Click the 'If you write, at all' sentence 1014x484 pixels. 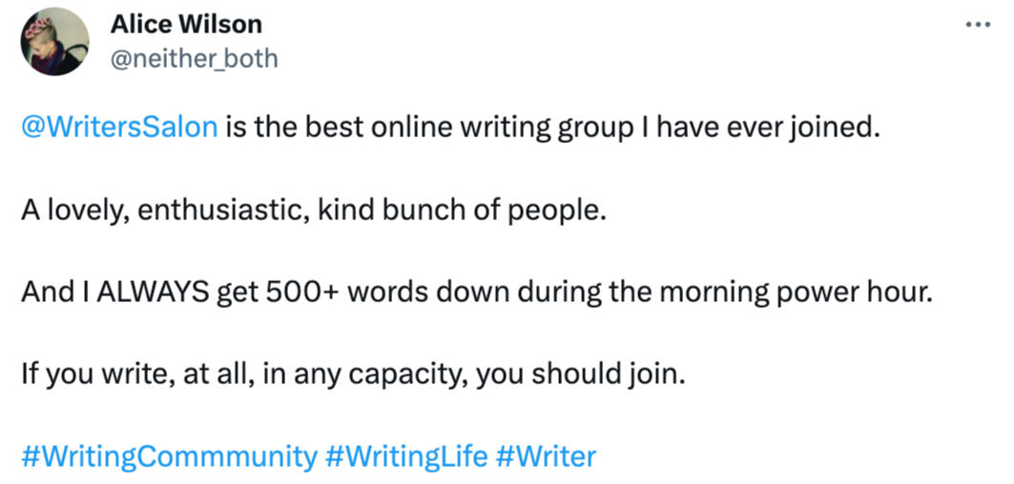point(353,373)
